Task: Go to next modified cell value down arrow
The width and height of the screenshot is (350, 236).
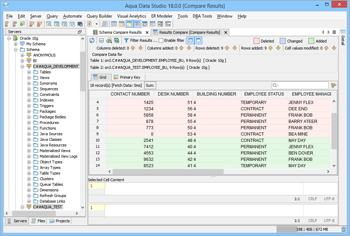Action: pos(334,48)
